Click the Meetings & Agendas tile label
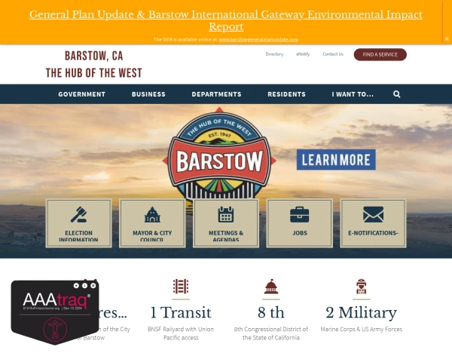This screenshot has height=362, width=452. coord(226,236)
